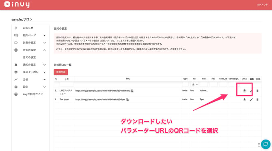Expand the 分析 chevron
The width and height of the screenshot is (272, 151).
[45, 79]
